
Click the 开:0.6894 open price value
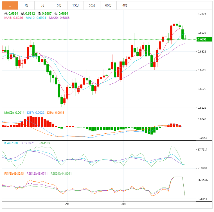(x=11, y=13)
